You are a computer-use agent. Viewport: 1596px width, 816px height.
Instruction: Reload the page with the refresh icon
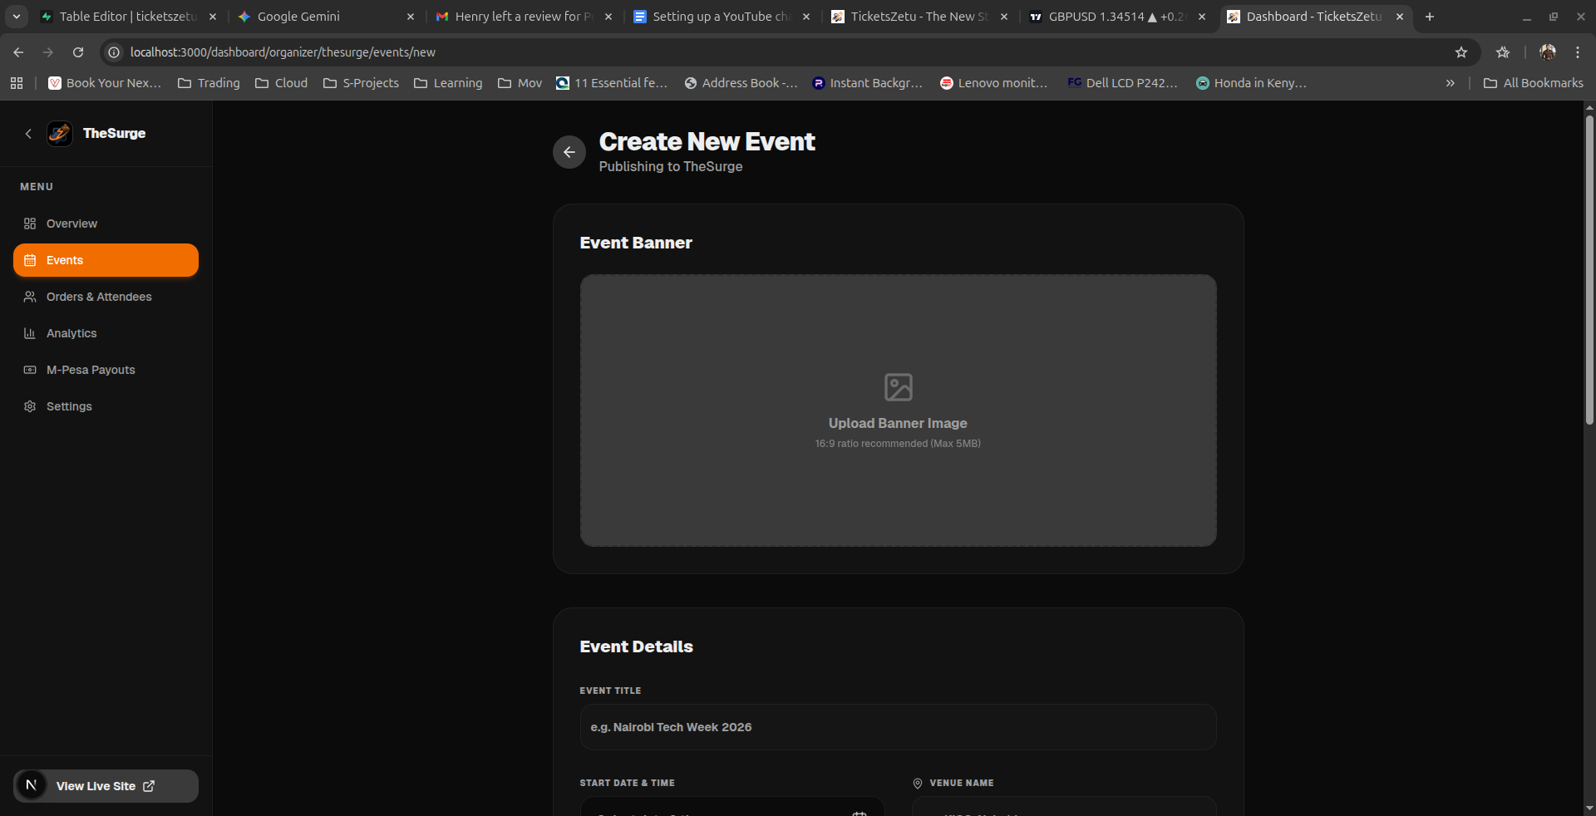78,52
